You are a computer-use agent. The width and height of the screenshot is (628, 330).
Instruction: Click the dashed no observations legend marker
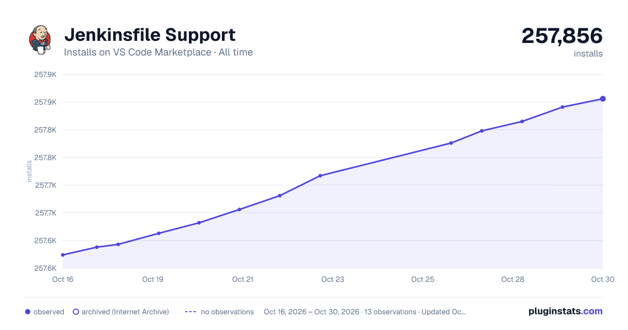[x=190, y=312]
